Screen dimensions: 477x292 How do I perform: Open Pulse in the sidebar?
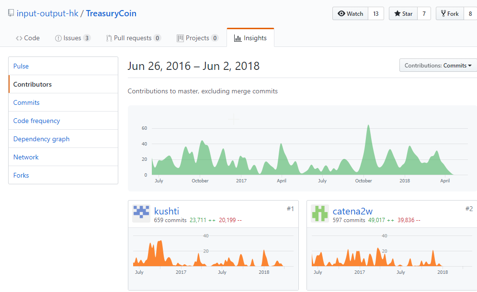tap(63, 66)
